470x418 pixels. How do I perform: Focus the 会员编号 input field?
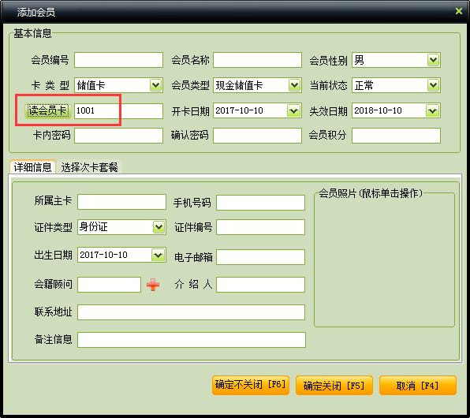point(119,60)
